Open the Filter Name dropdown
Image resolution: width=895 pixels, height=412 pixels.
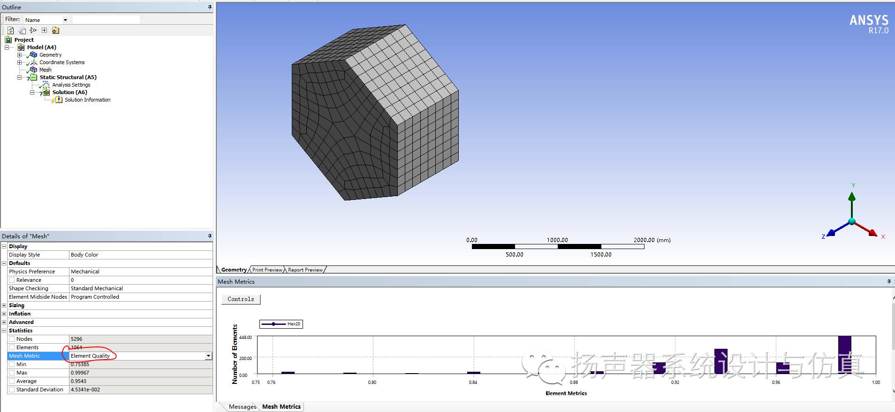point(65,20)
